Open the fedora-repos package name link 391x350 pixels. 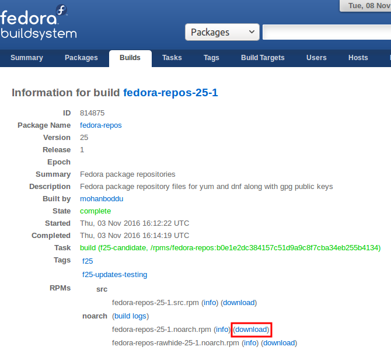(101, 125)
